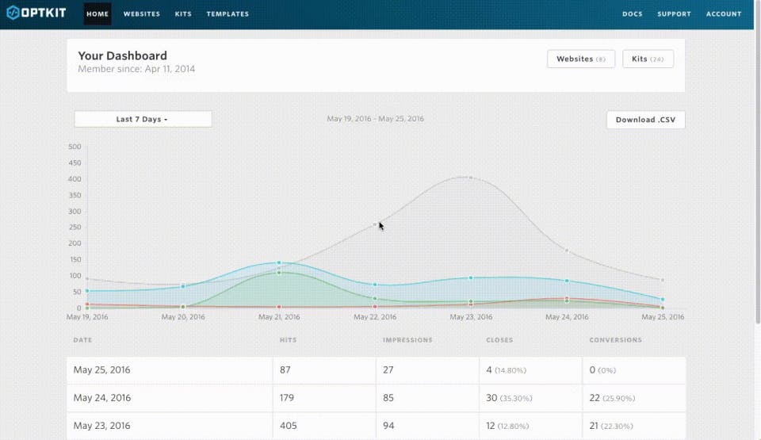Select the May 19 impressions data point
The width and height of the screenshot is (761, 440).
pos(87,291)
